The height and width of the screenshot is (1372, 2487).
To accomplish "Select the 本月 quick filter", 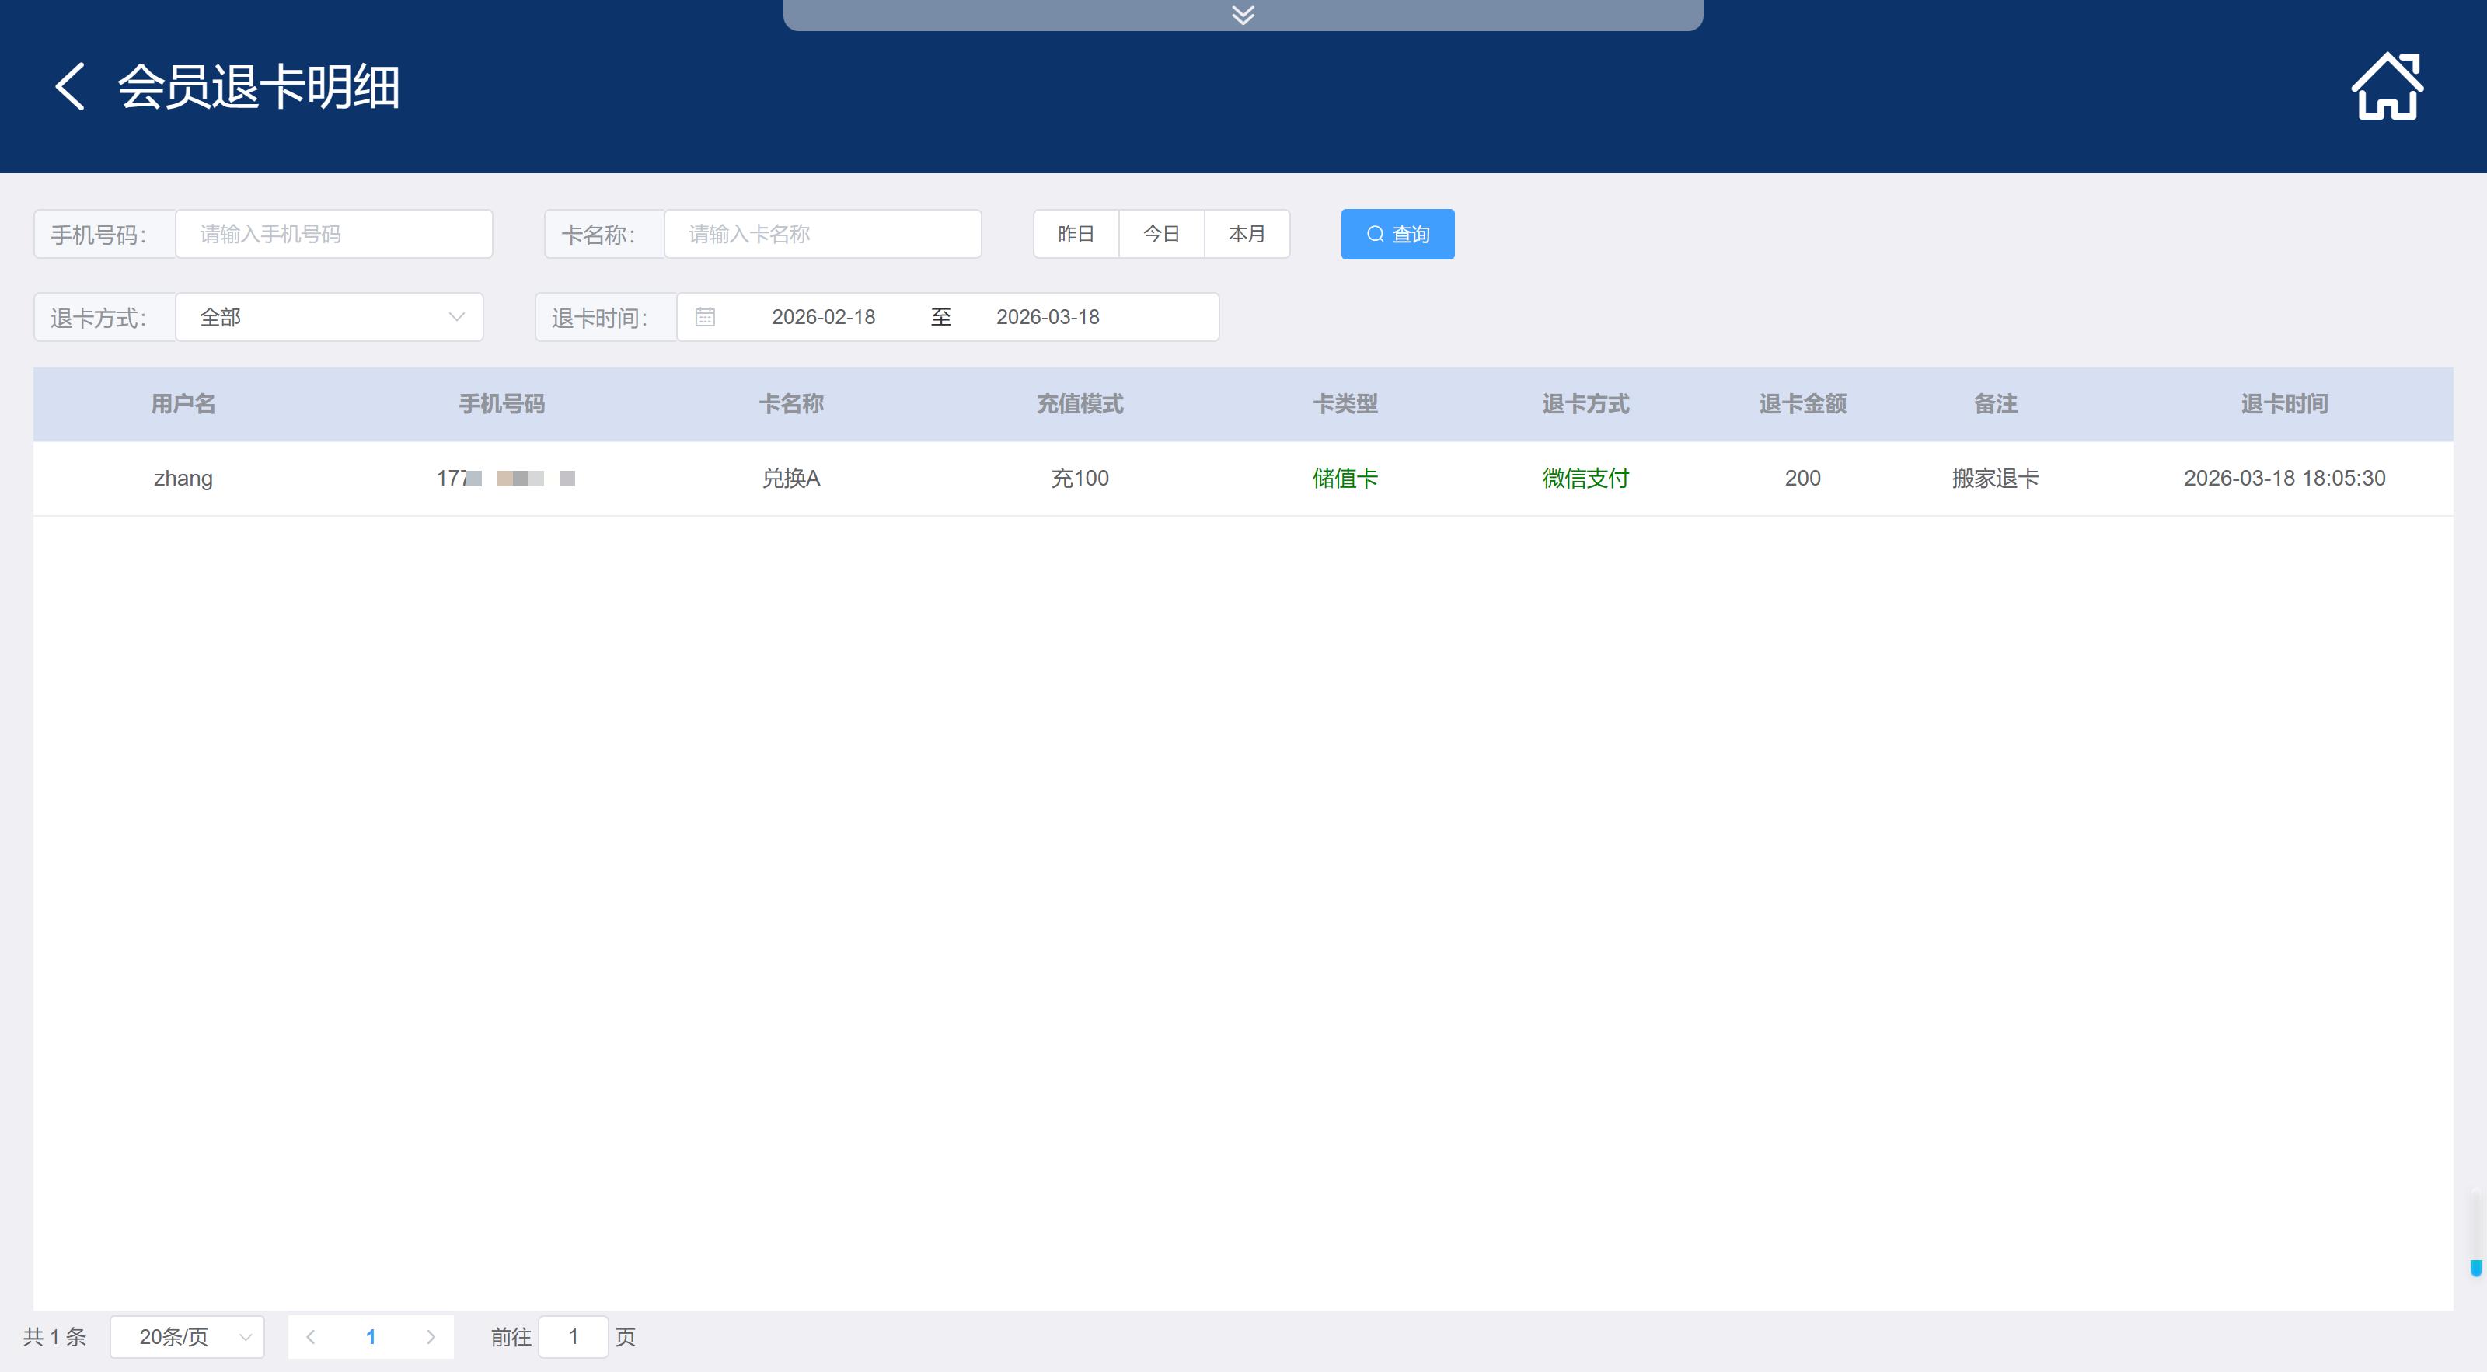I will pyautogui.click(x=1247, y=235).
